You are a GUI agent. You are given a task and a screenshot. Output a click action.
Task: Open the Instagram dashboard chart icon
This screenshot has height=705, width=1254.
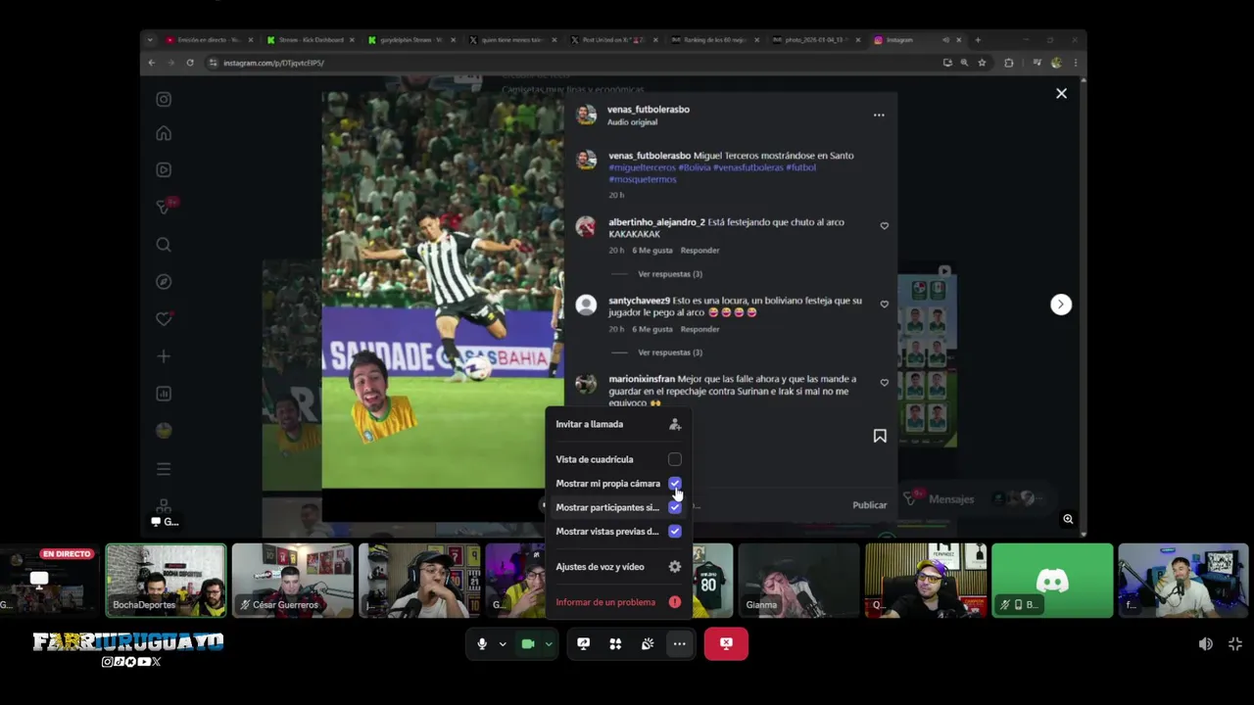(x=164, y=394)
